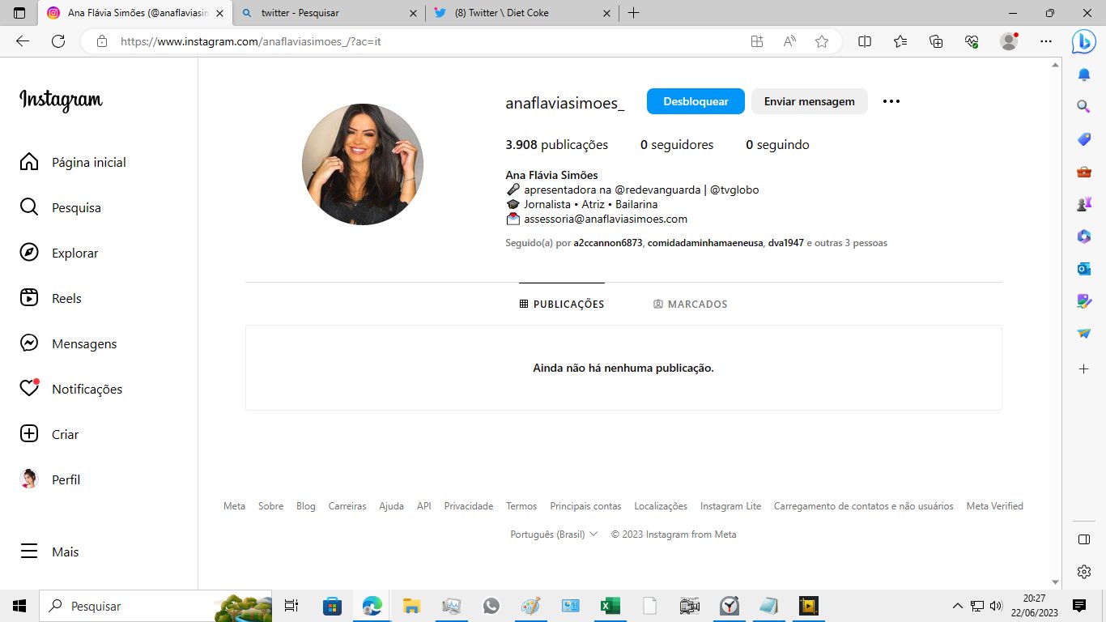Open the Sobre footer link
This screenshot has width=1106, height=622.
point(270,506)
